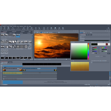
Task: Click the HTML color code input field
Action: (x=103, y=56)
